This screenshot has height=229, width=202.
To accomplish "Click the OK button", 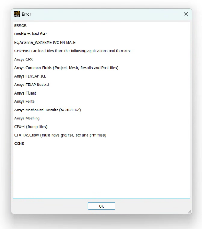I will coord(101,206).
